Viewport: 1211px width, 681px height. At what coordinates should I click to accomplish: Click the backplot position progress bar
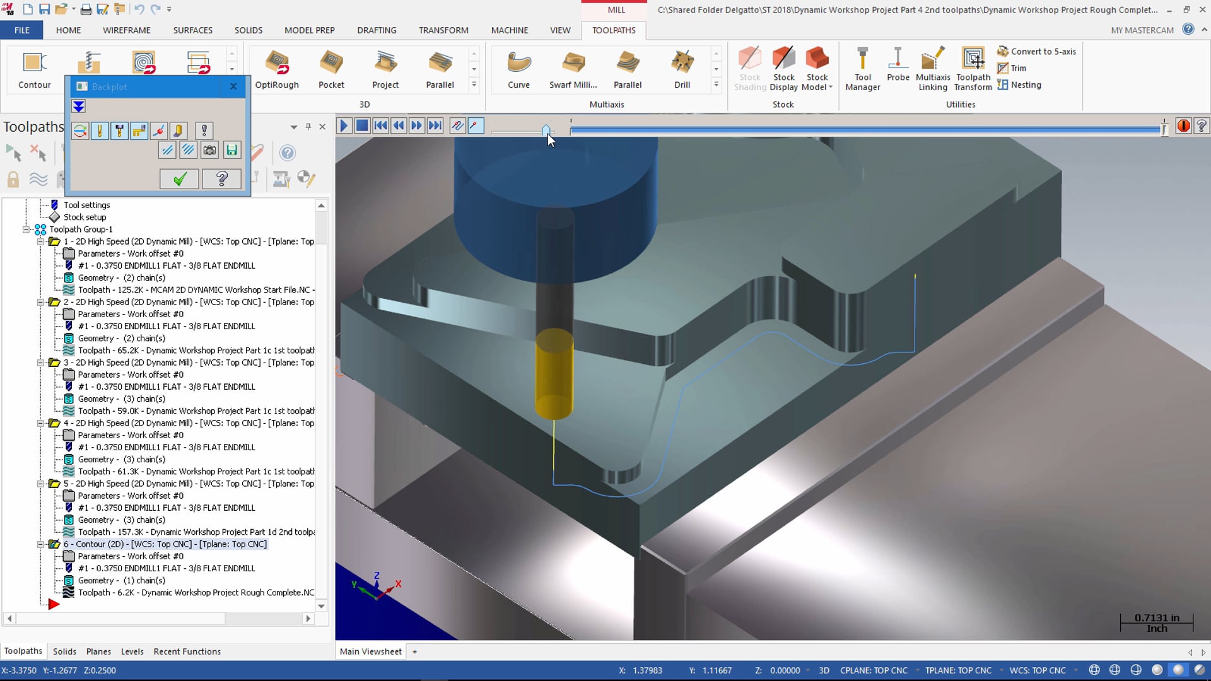(x=865, y=130)
